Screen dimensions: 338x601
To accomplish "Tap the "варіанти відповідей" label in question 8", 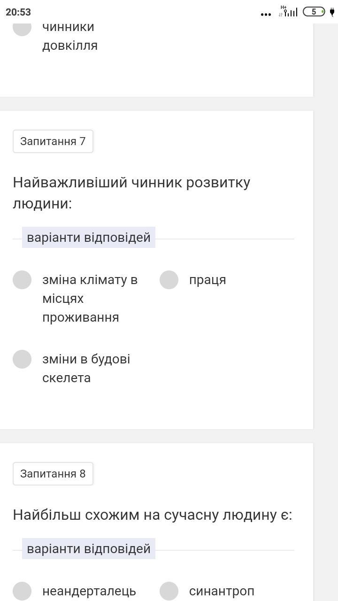I will tap(89, 548).
